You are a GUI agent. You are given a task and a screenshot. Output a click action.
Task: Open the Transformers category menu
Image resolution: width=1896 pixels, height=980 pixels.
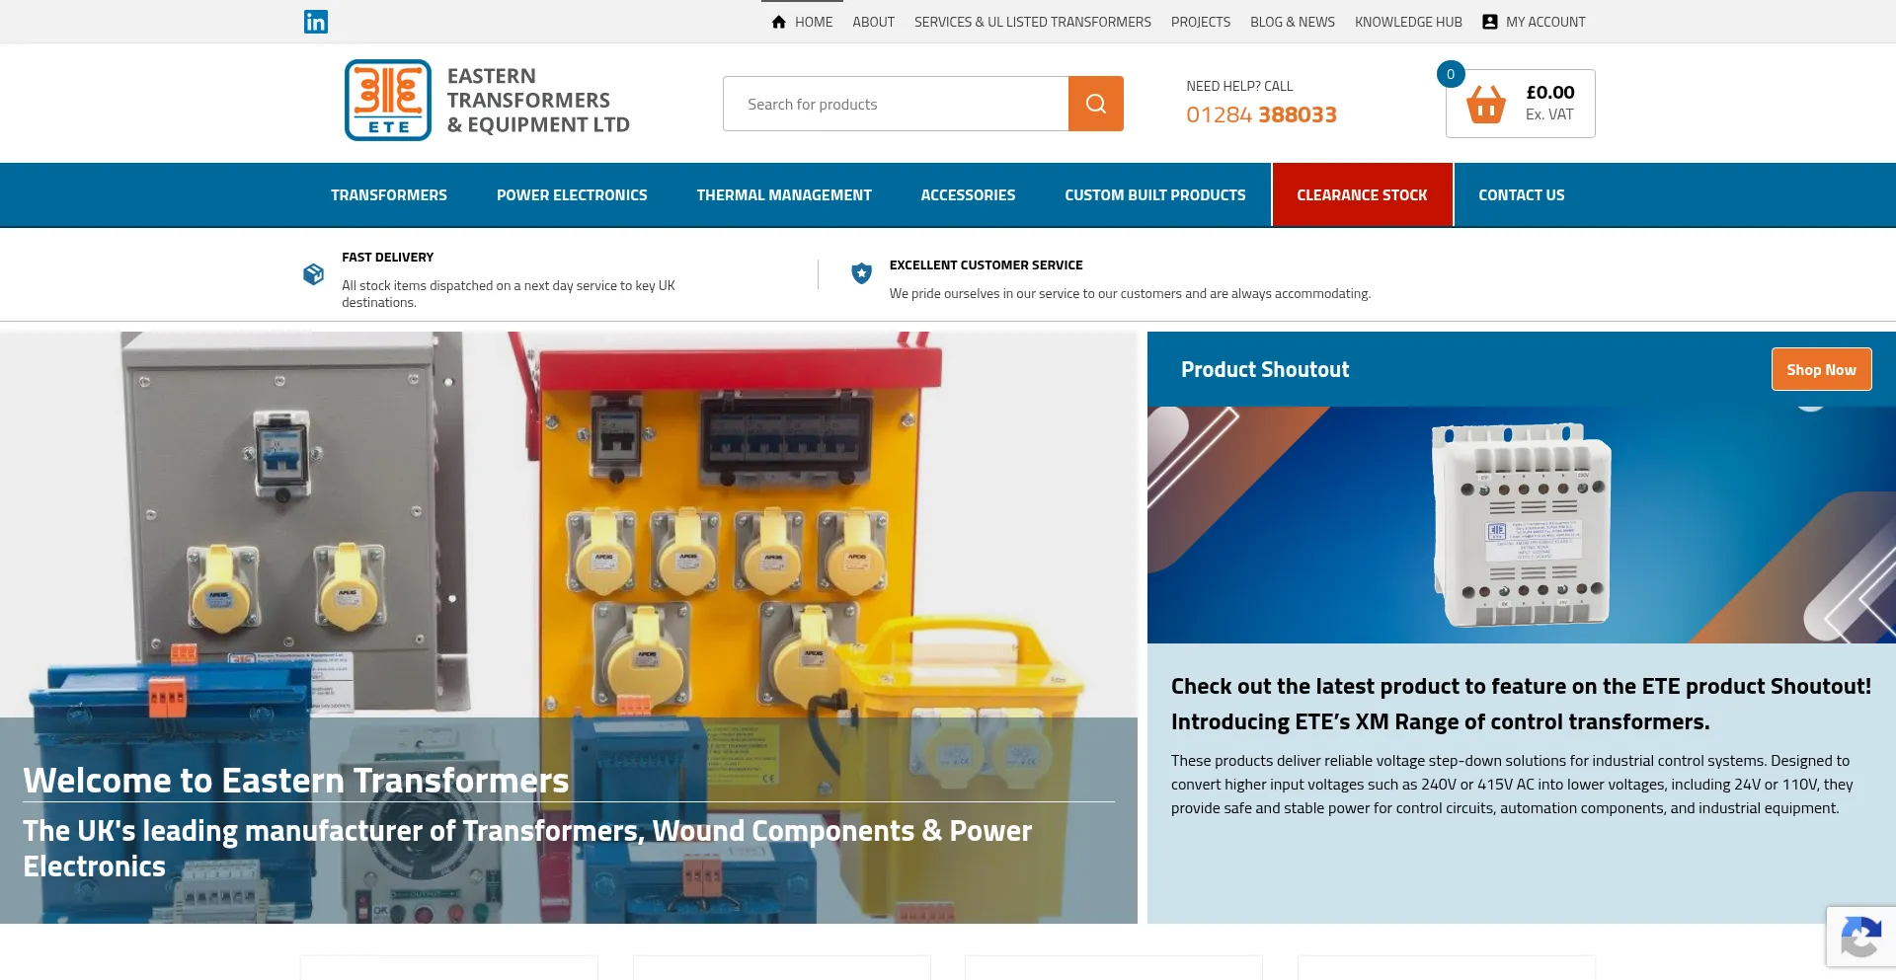coord(389,195)
